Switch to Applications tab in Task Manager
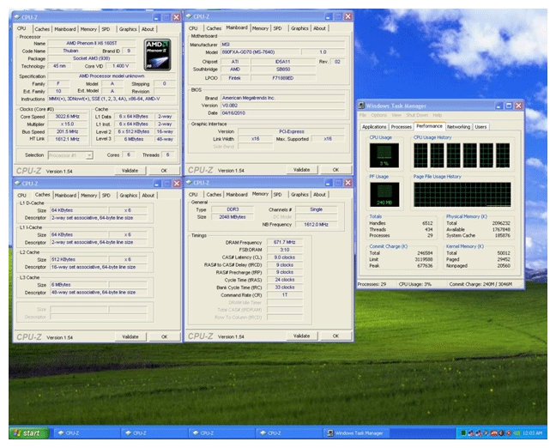556x448 pixels. [x=374, y=127]
